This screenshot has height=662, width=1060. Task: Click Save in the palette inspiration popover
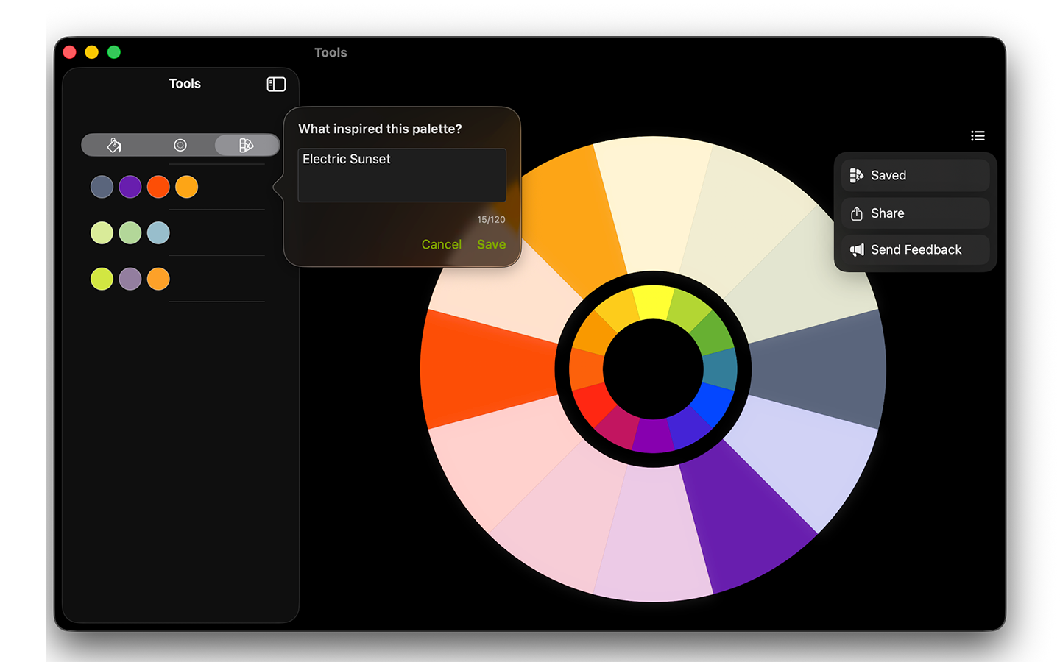491,244
